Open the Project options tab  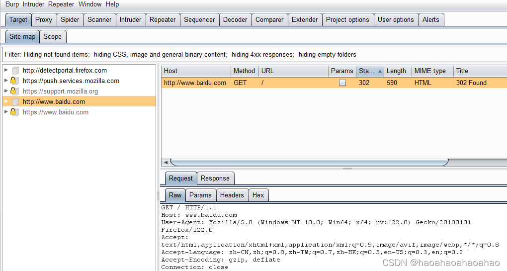point(347,20)
